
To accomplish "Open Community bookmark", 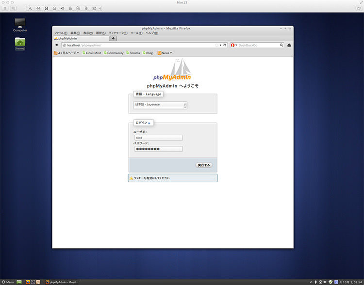I will (114, 53).
